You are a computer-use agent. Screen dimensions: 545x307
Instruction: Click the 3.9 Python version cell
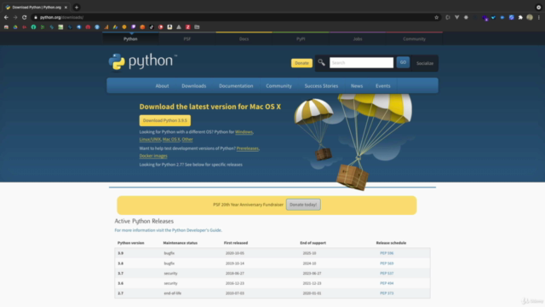121,253
